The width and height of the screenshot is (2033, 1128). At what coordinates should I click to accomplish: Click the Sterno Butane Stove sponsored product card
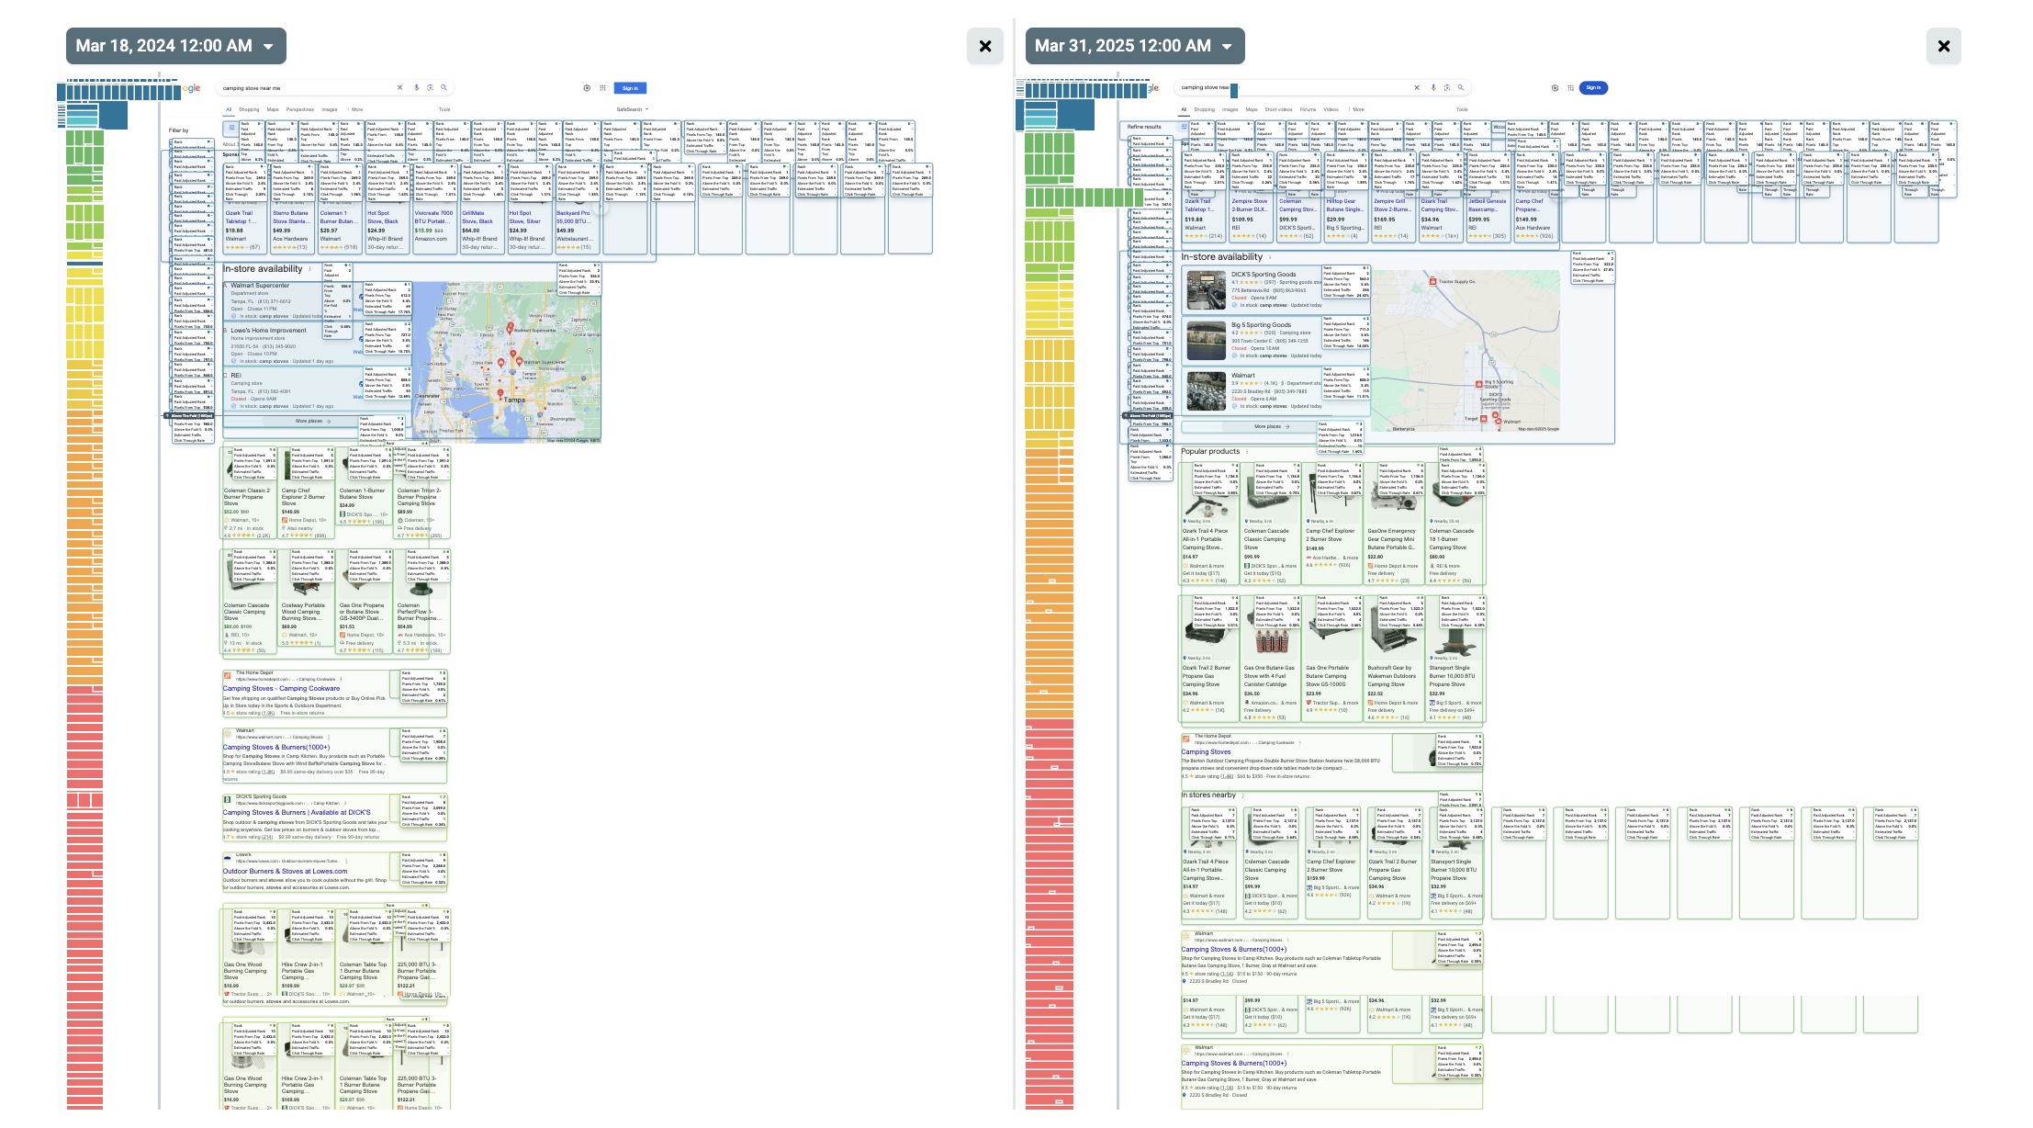point(293,209)
